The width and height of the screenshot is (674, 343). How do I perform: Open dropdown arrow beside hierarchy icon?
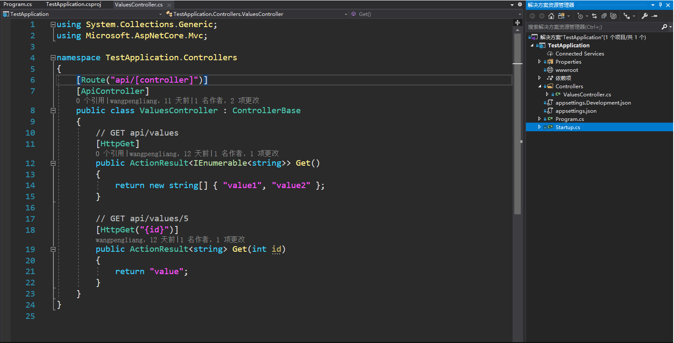coord(634,16)
